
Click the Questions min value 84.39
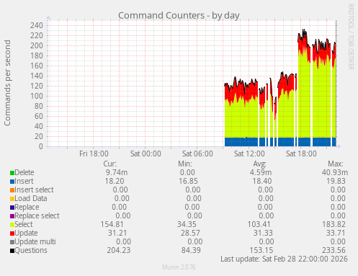[191, 250]
